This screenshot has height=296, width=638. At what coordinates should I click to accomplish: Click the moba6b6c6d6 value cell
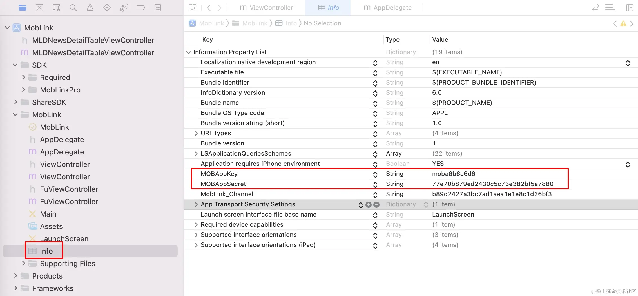[x=454, y=174]
